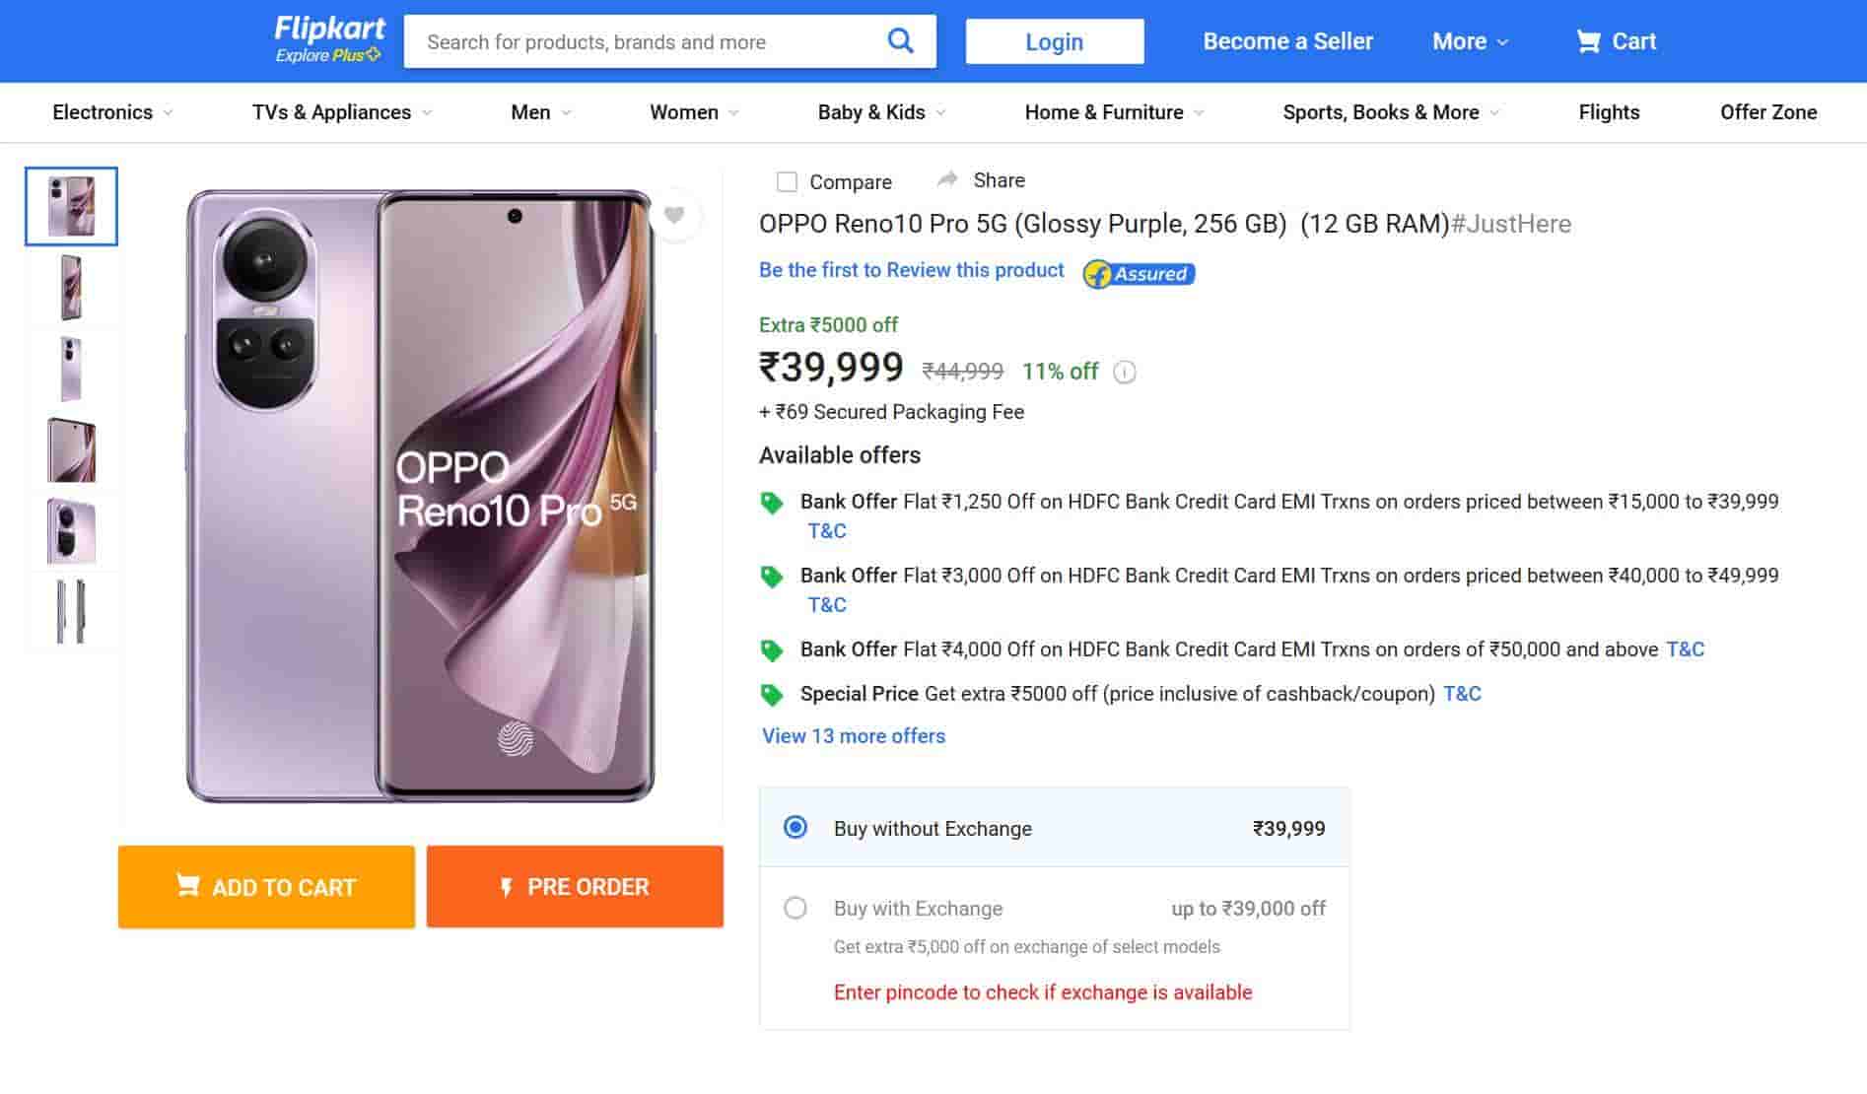This screenshot has width=1867, height=1094.
Task: Click the search magnifier icon
Action: (900, 41)
